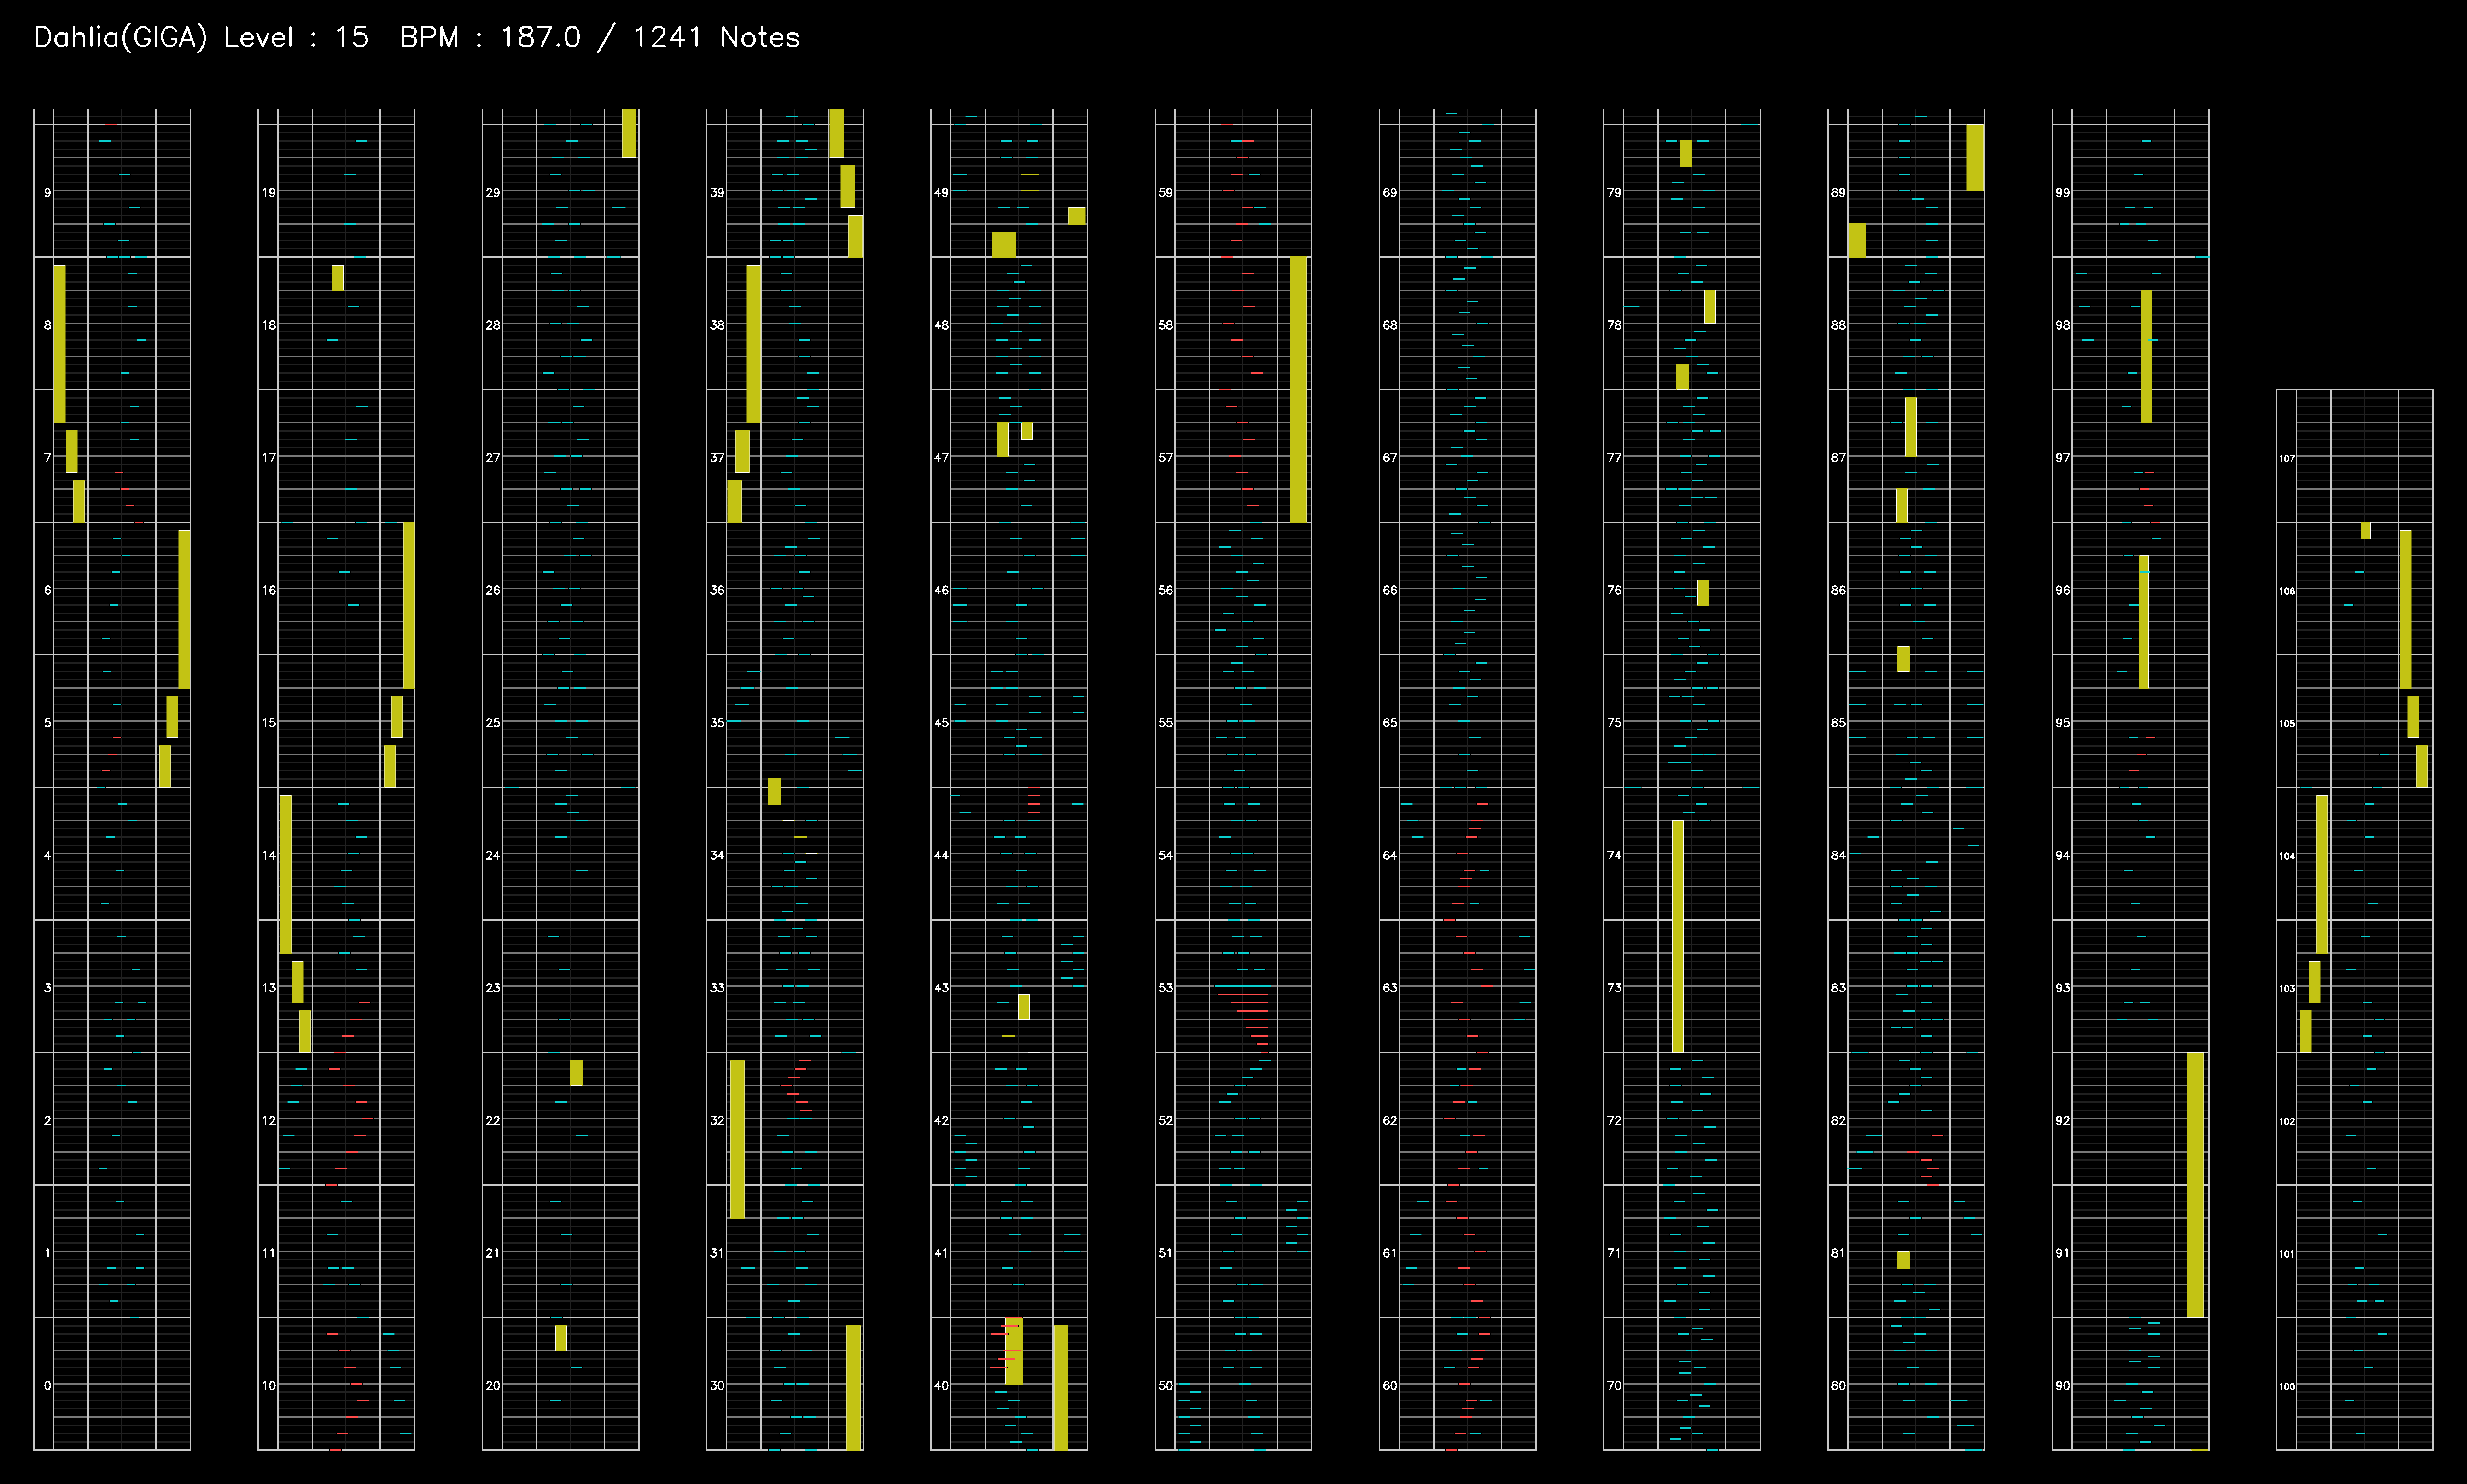The width and height of the screenshot is (2467, 1484).
Task: Click measure number 69 label
Action: point(1388,192)
